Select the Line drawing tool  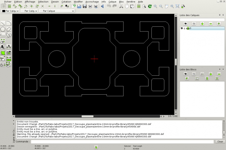(3, 23)
